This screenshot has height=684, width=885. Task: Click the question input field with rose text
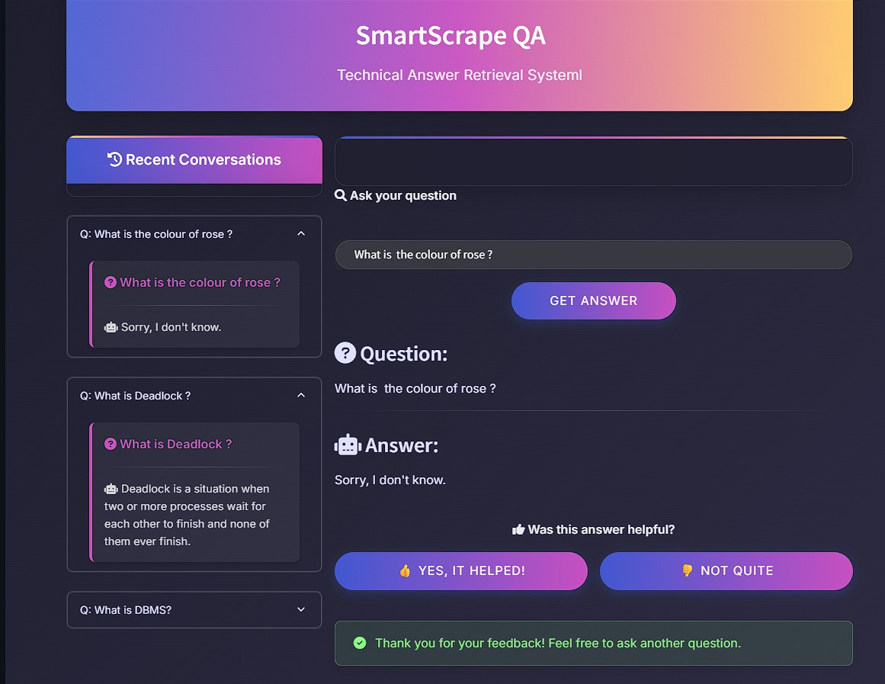point(593,255)
